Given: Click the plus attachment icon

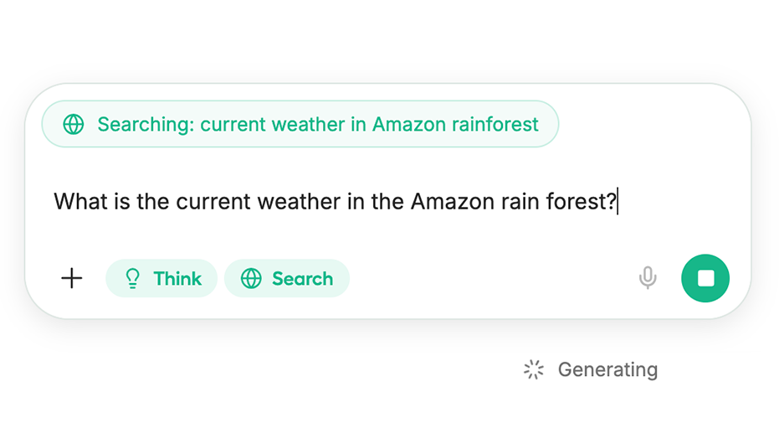Looking at the screenshot, I should (73, 278).
